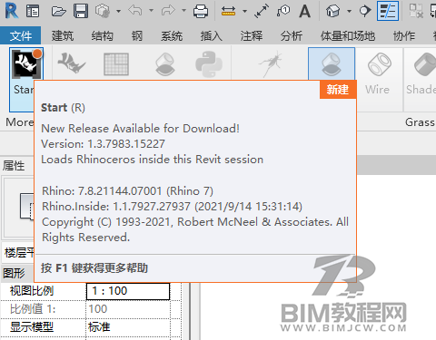Screen dimensions: 436x340
Task: Open the 文件 file menu tab
Action: (x=21, y=35)
